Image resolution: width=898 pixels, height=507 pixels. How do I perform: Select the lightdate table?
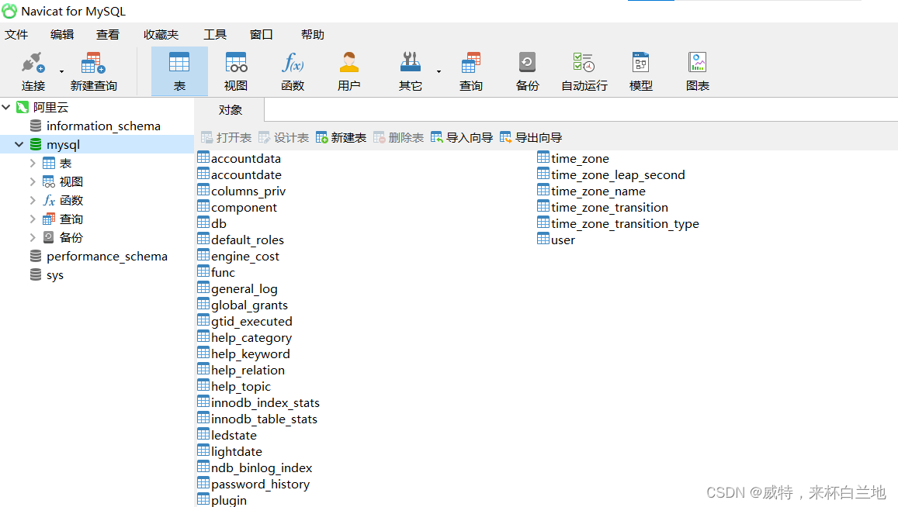230,451
